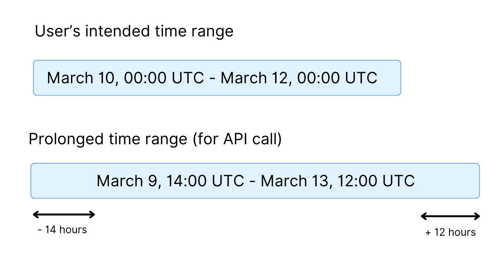Click "March 12, 00:00 UTC" end time
This screenshot has height=267, width=501.
(299, 78)
